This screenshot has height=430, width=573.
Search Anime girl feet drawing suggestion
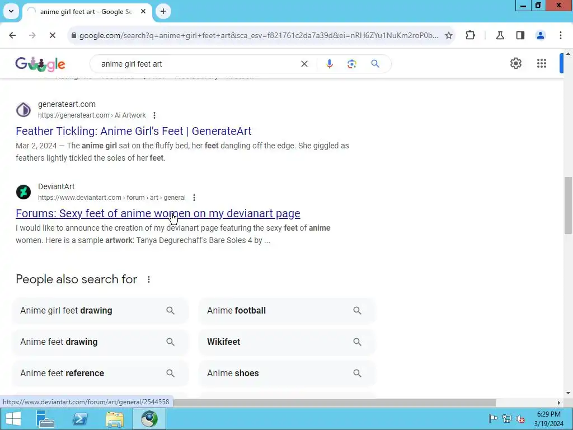100,310
